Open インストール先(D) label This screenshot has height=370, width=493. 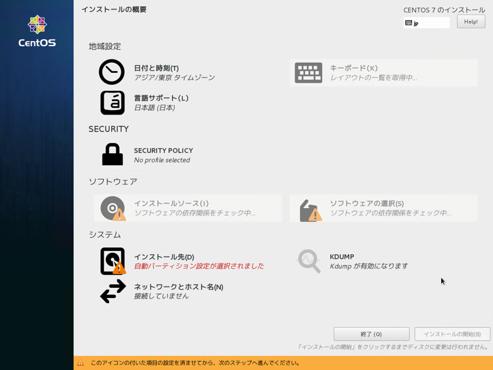(164, 257)
